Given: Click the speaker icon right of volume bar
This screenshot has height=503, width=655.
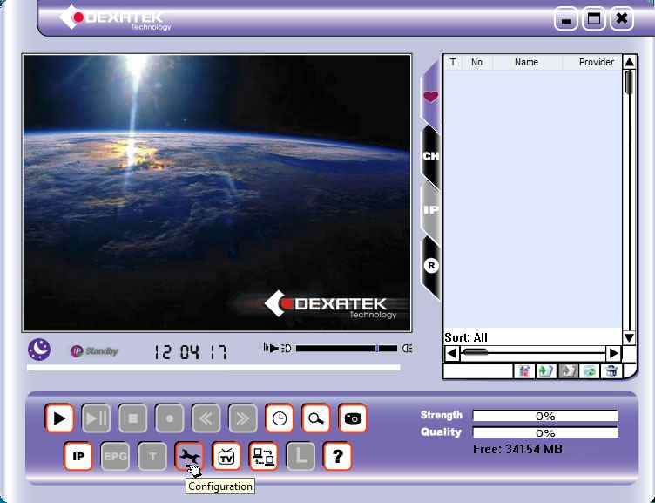Looking at the screenshot, I should tap(408, 349).
